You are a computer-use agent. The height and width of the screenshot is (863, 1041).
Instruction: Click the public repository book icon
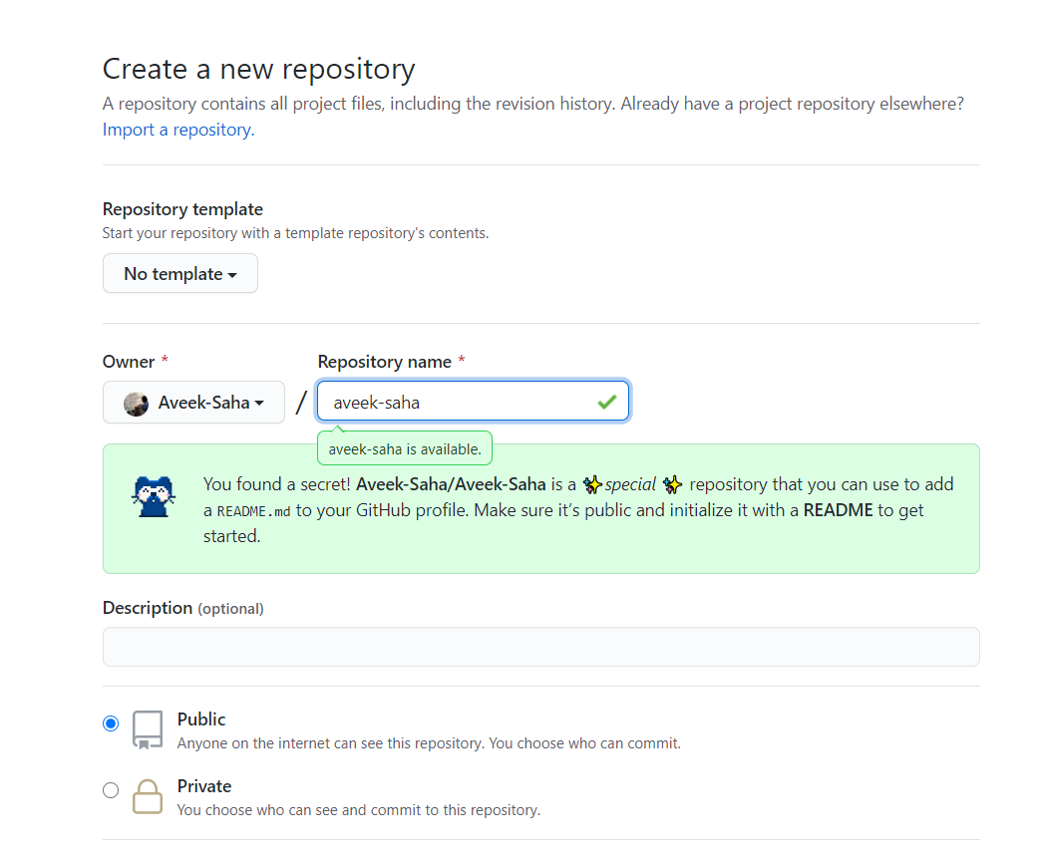[148, 729]
